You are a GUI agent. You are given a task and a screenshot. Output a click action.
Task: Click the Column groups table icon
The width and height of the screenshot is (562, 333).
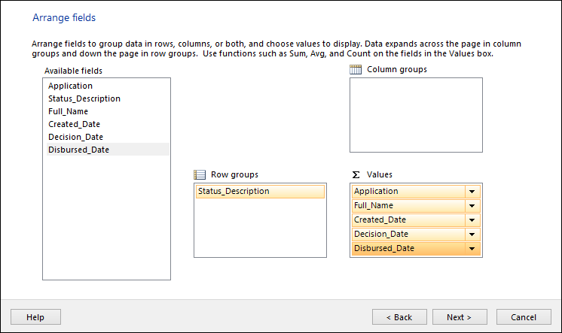(356, 69)
